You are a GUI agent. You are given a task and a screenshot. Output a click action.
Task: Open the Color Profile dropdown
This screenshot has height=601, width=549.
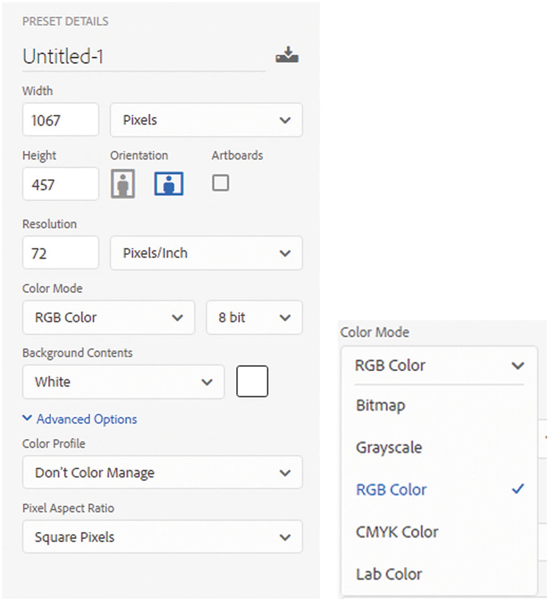tap(162, 472)
